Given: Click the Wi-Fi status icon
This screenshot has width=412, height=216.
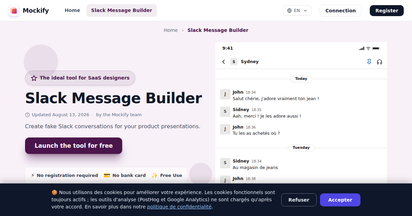Looking at the screenshot, I should point(368,48).
